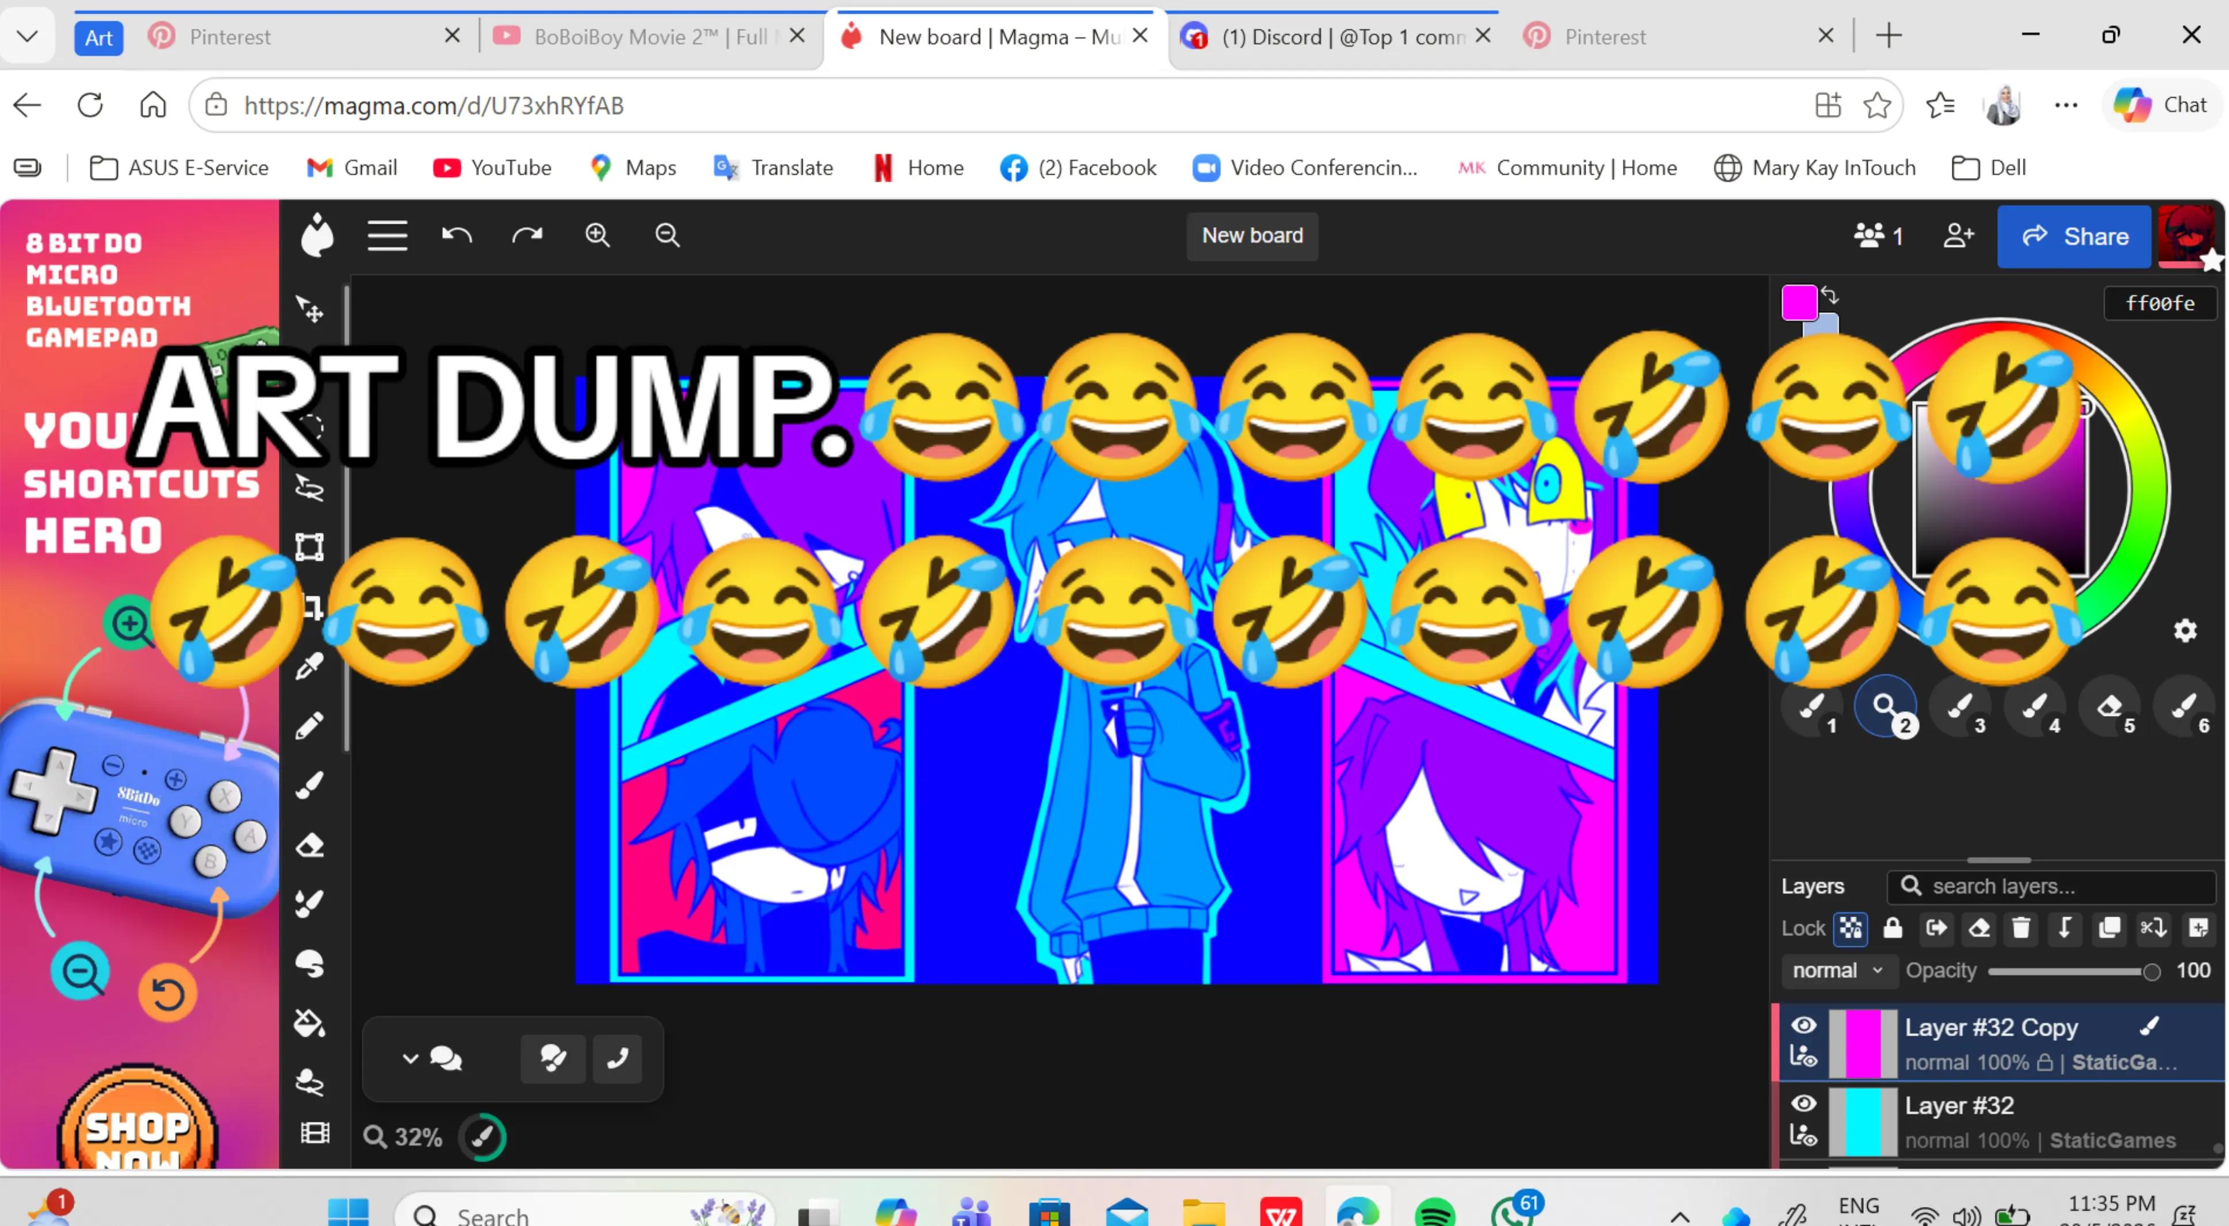This screenshot has height=1226, width=2229.
Task: Select eraser preset slot 5
Action: (x=2109, y=707)
